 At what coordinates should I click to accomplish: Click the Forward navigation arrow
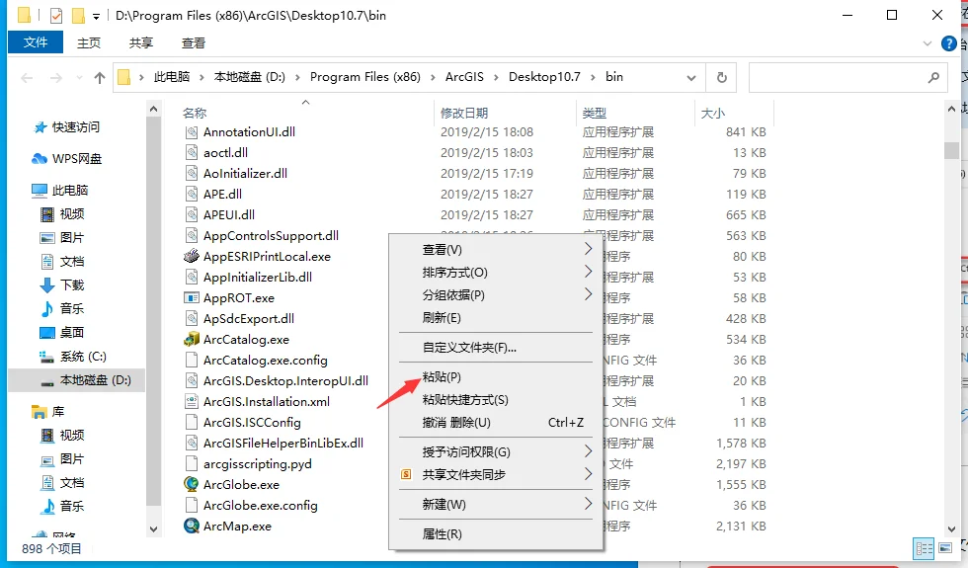pyautogui.click(x=56, y=78)
